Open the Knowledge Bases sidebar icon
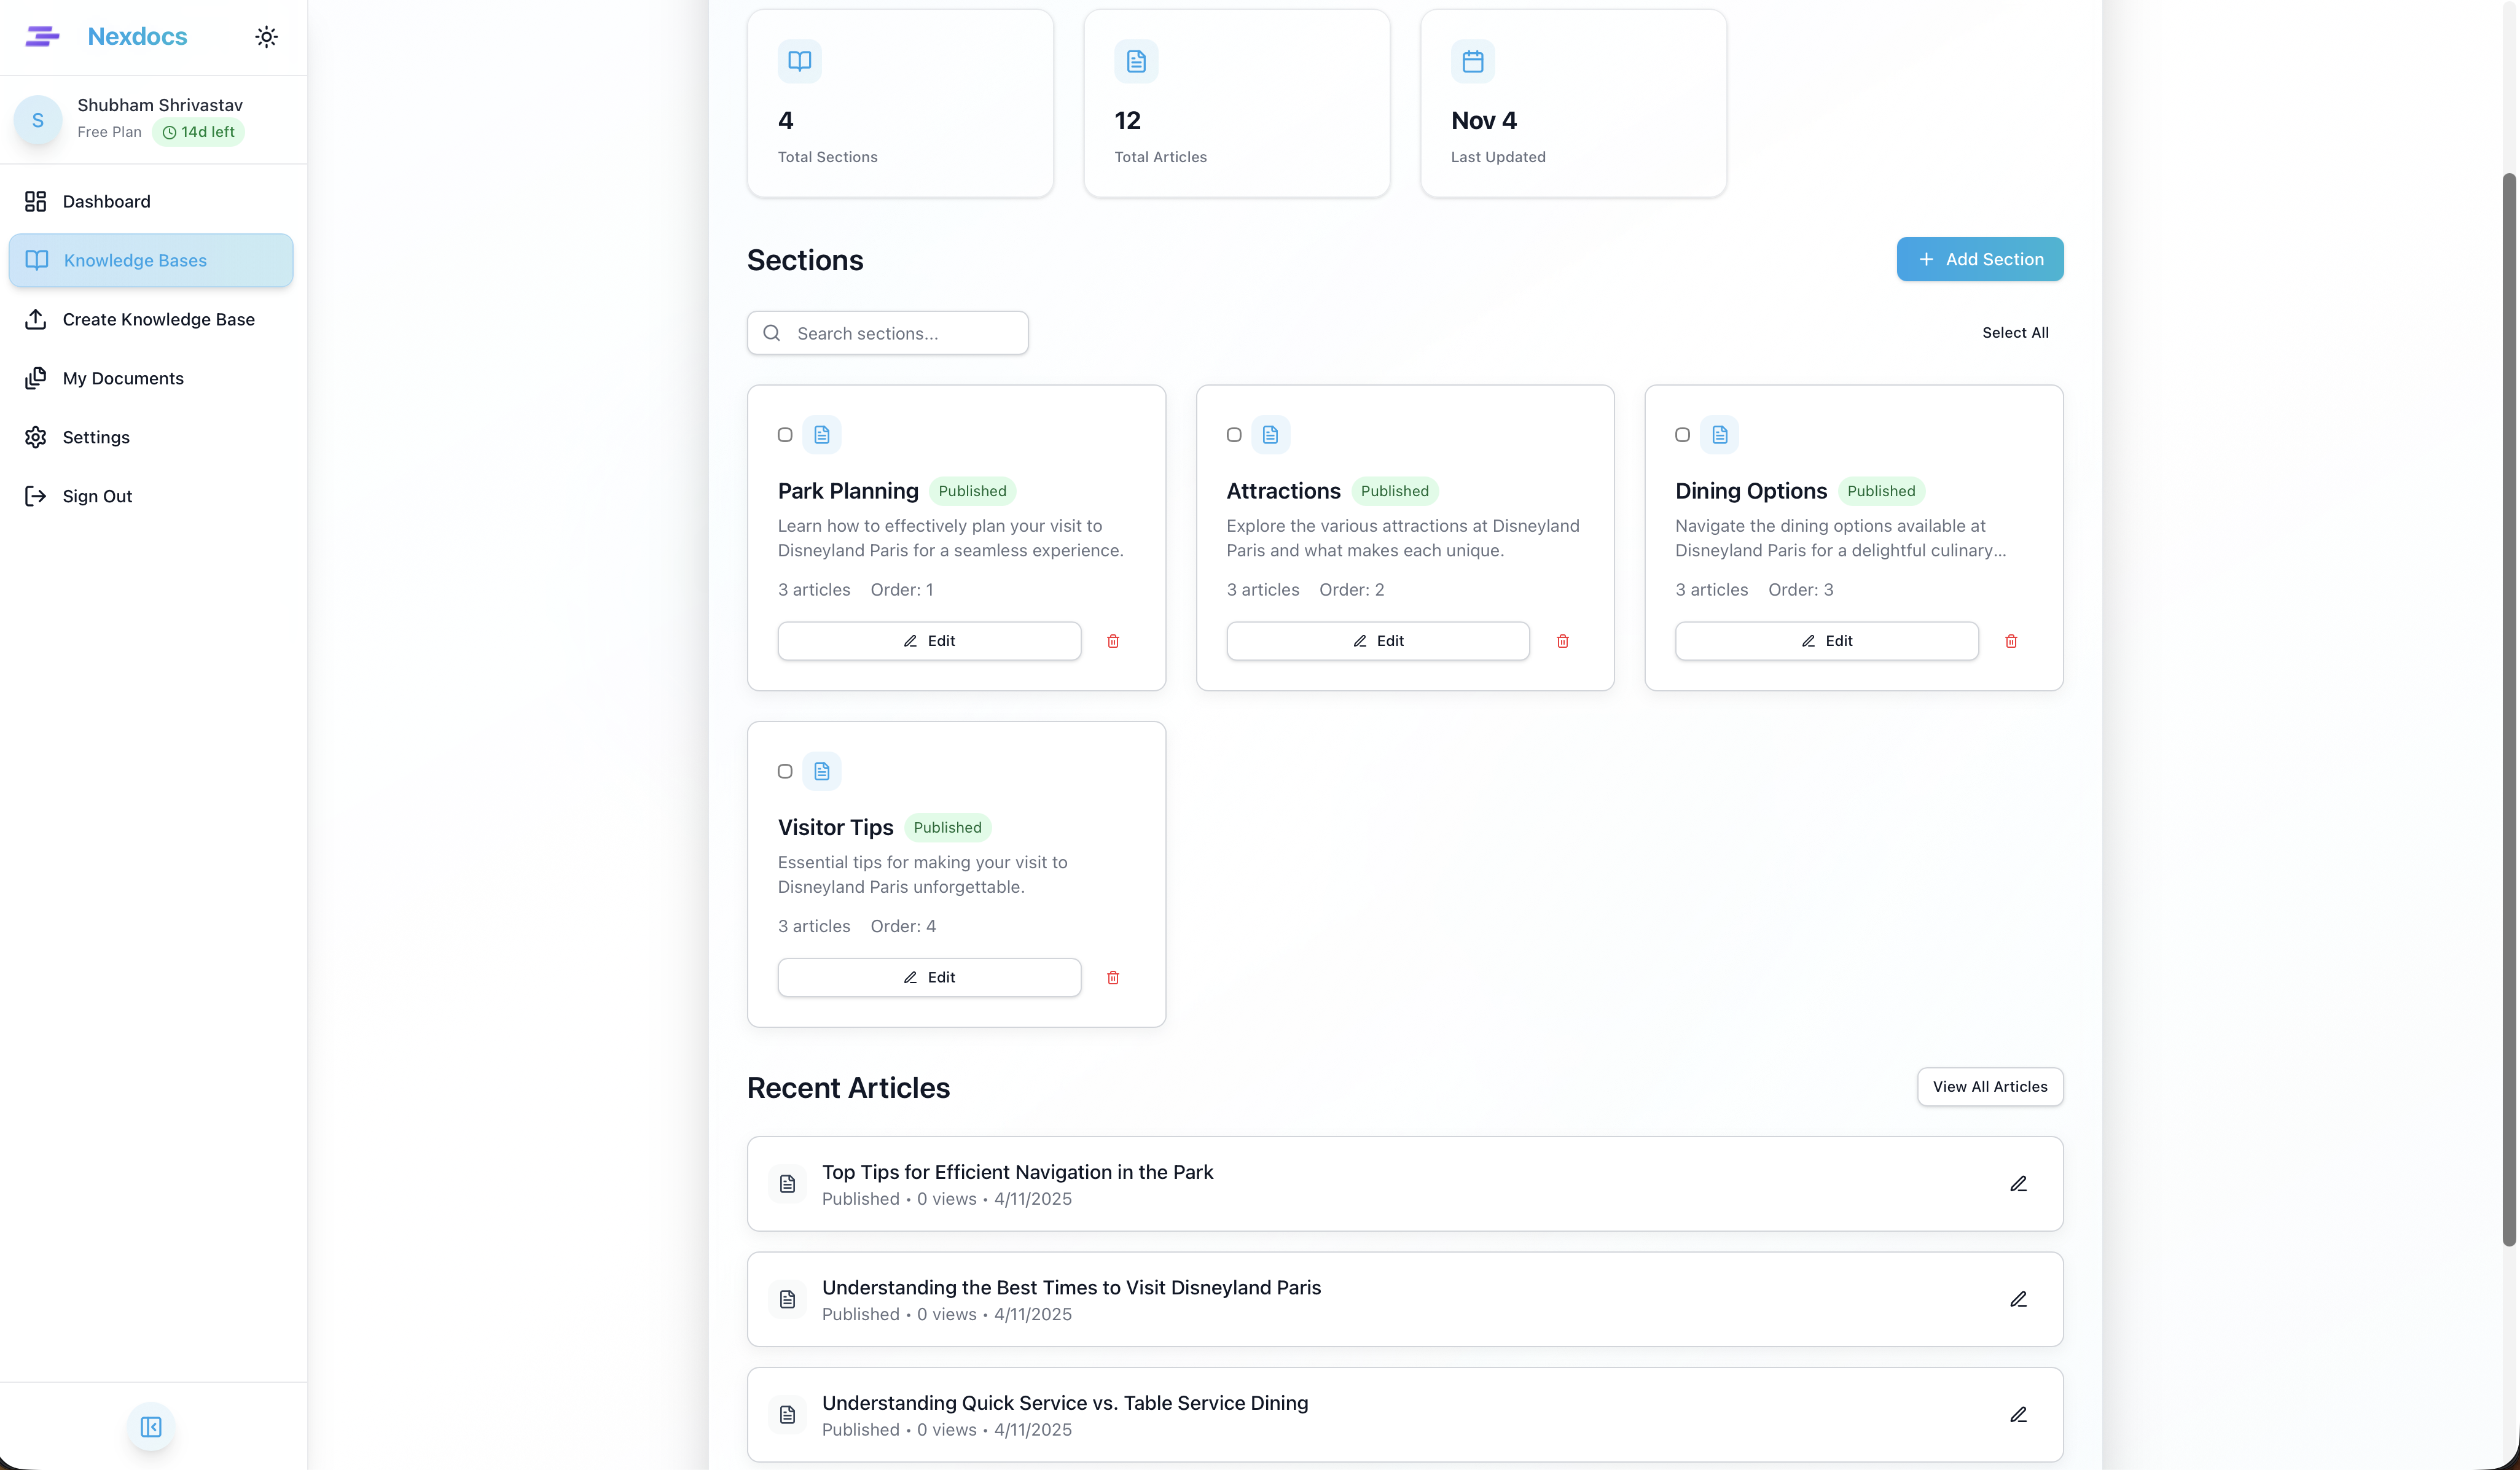 pyautogui.click(x=36, y=260)
